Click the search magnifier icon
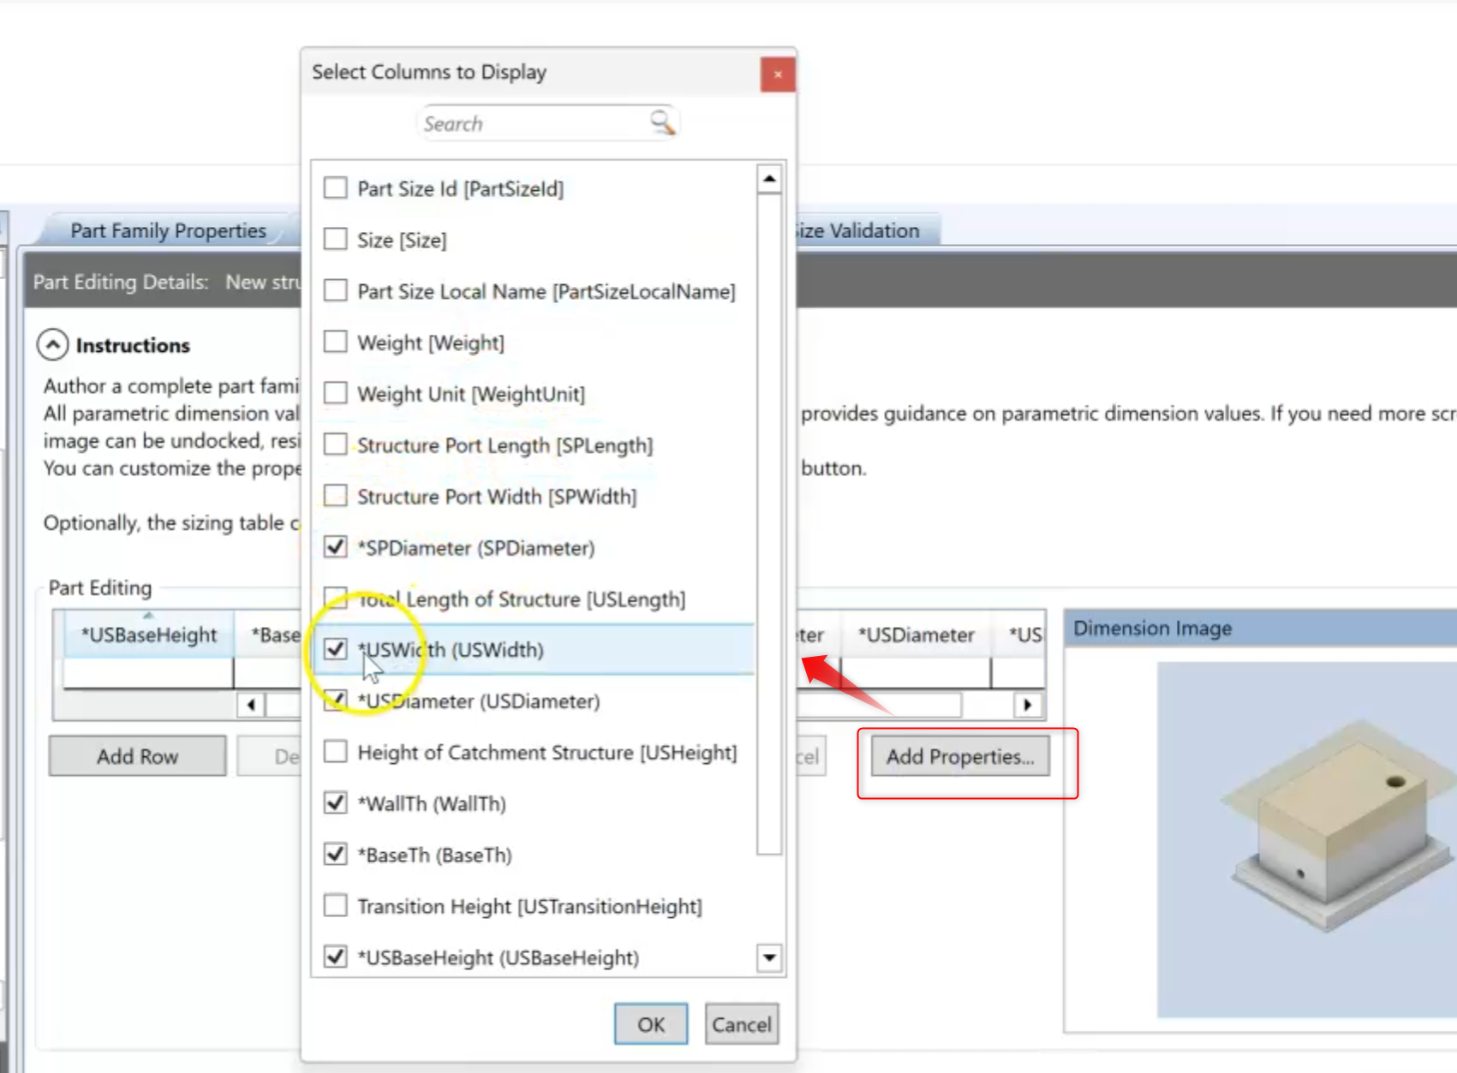 tap(660, 122)
